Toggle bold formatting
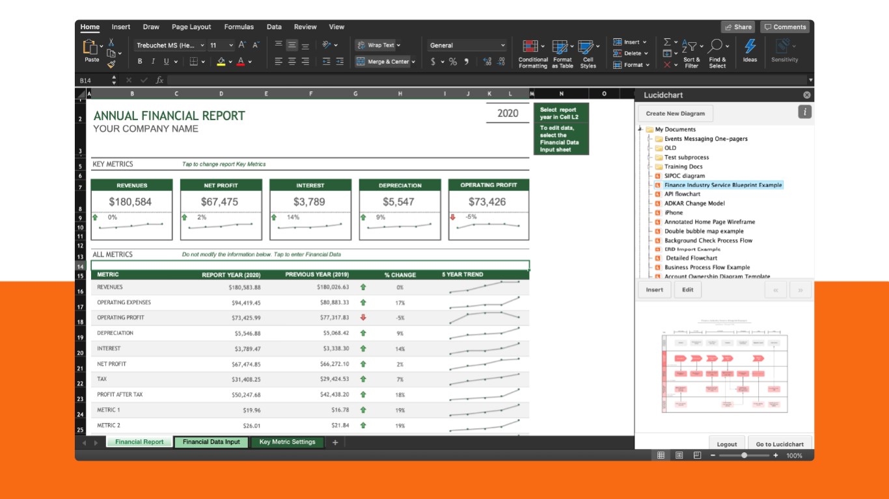The height and width of the screenshot is (499, 889). 140,62
